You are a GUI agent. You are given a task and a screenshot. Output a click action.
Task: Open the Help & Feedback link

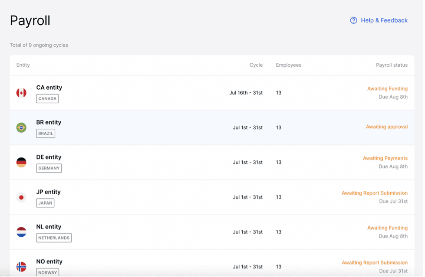tap(384, 20)
